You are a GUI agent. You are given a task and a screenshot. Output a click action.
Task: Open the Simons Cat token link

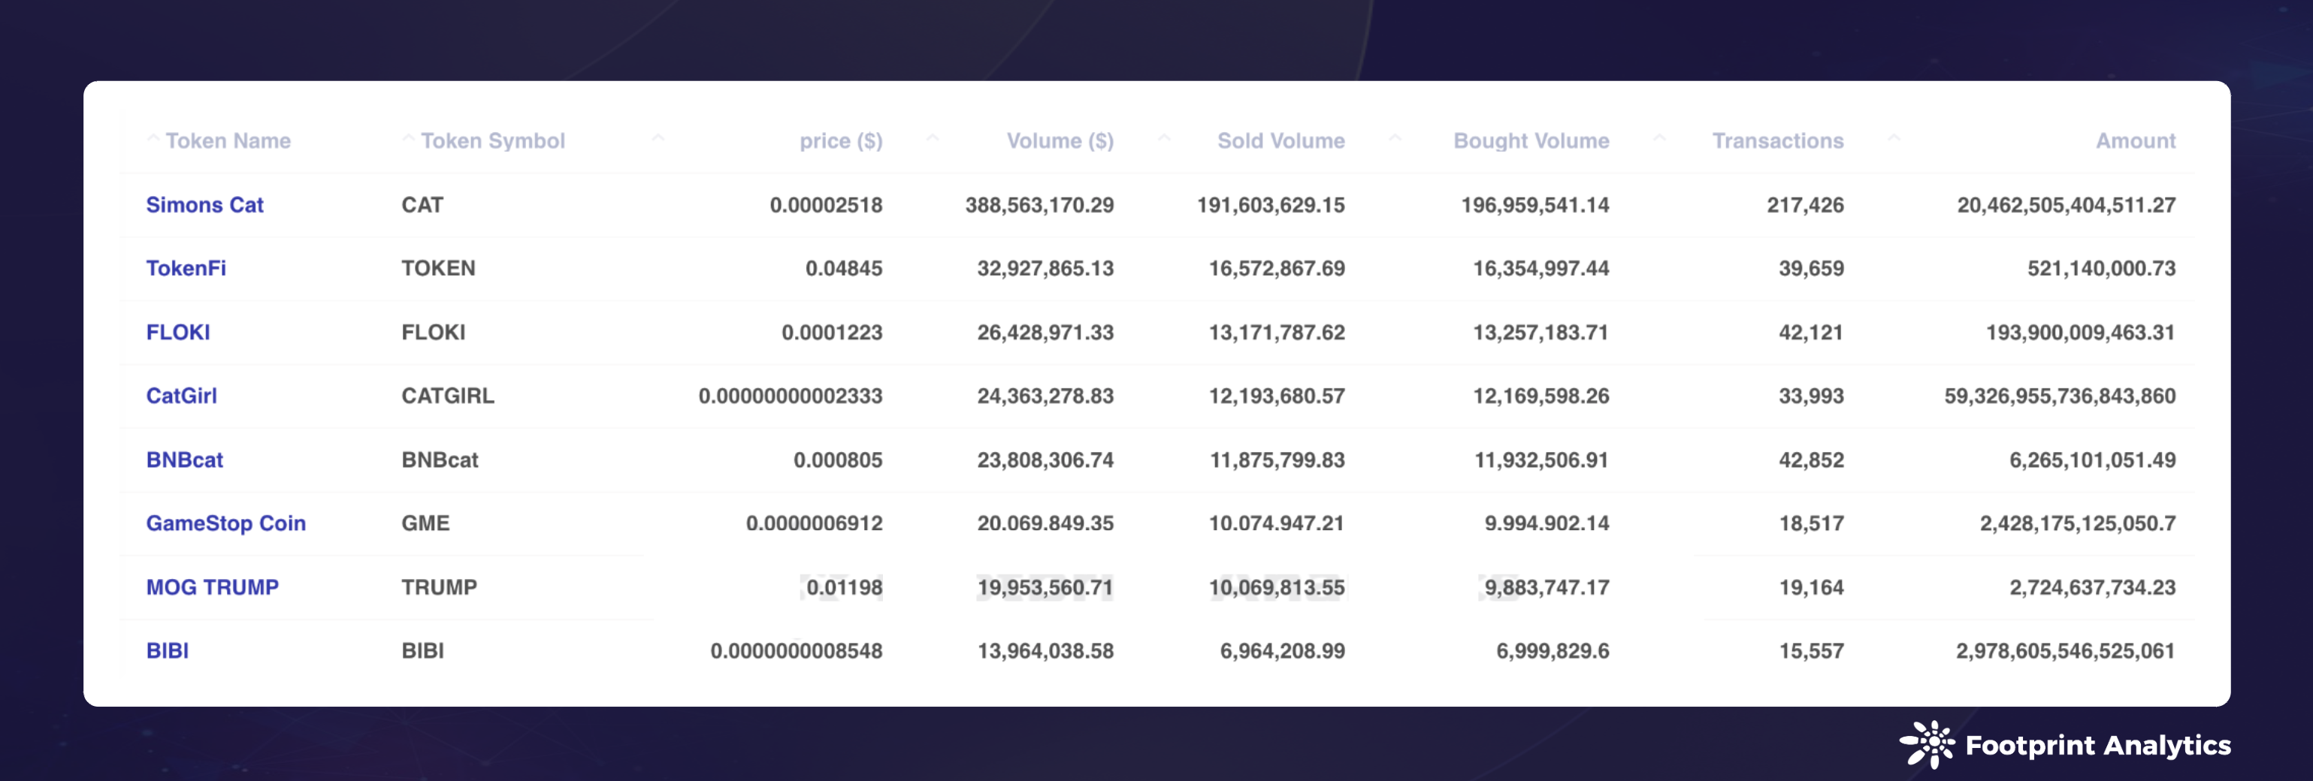204,205
